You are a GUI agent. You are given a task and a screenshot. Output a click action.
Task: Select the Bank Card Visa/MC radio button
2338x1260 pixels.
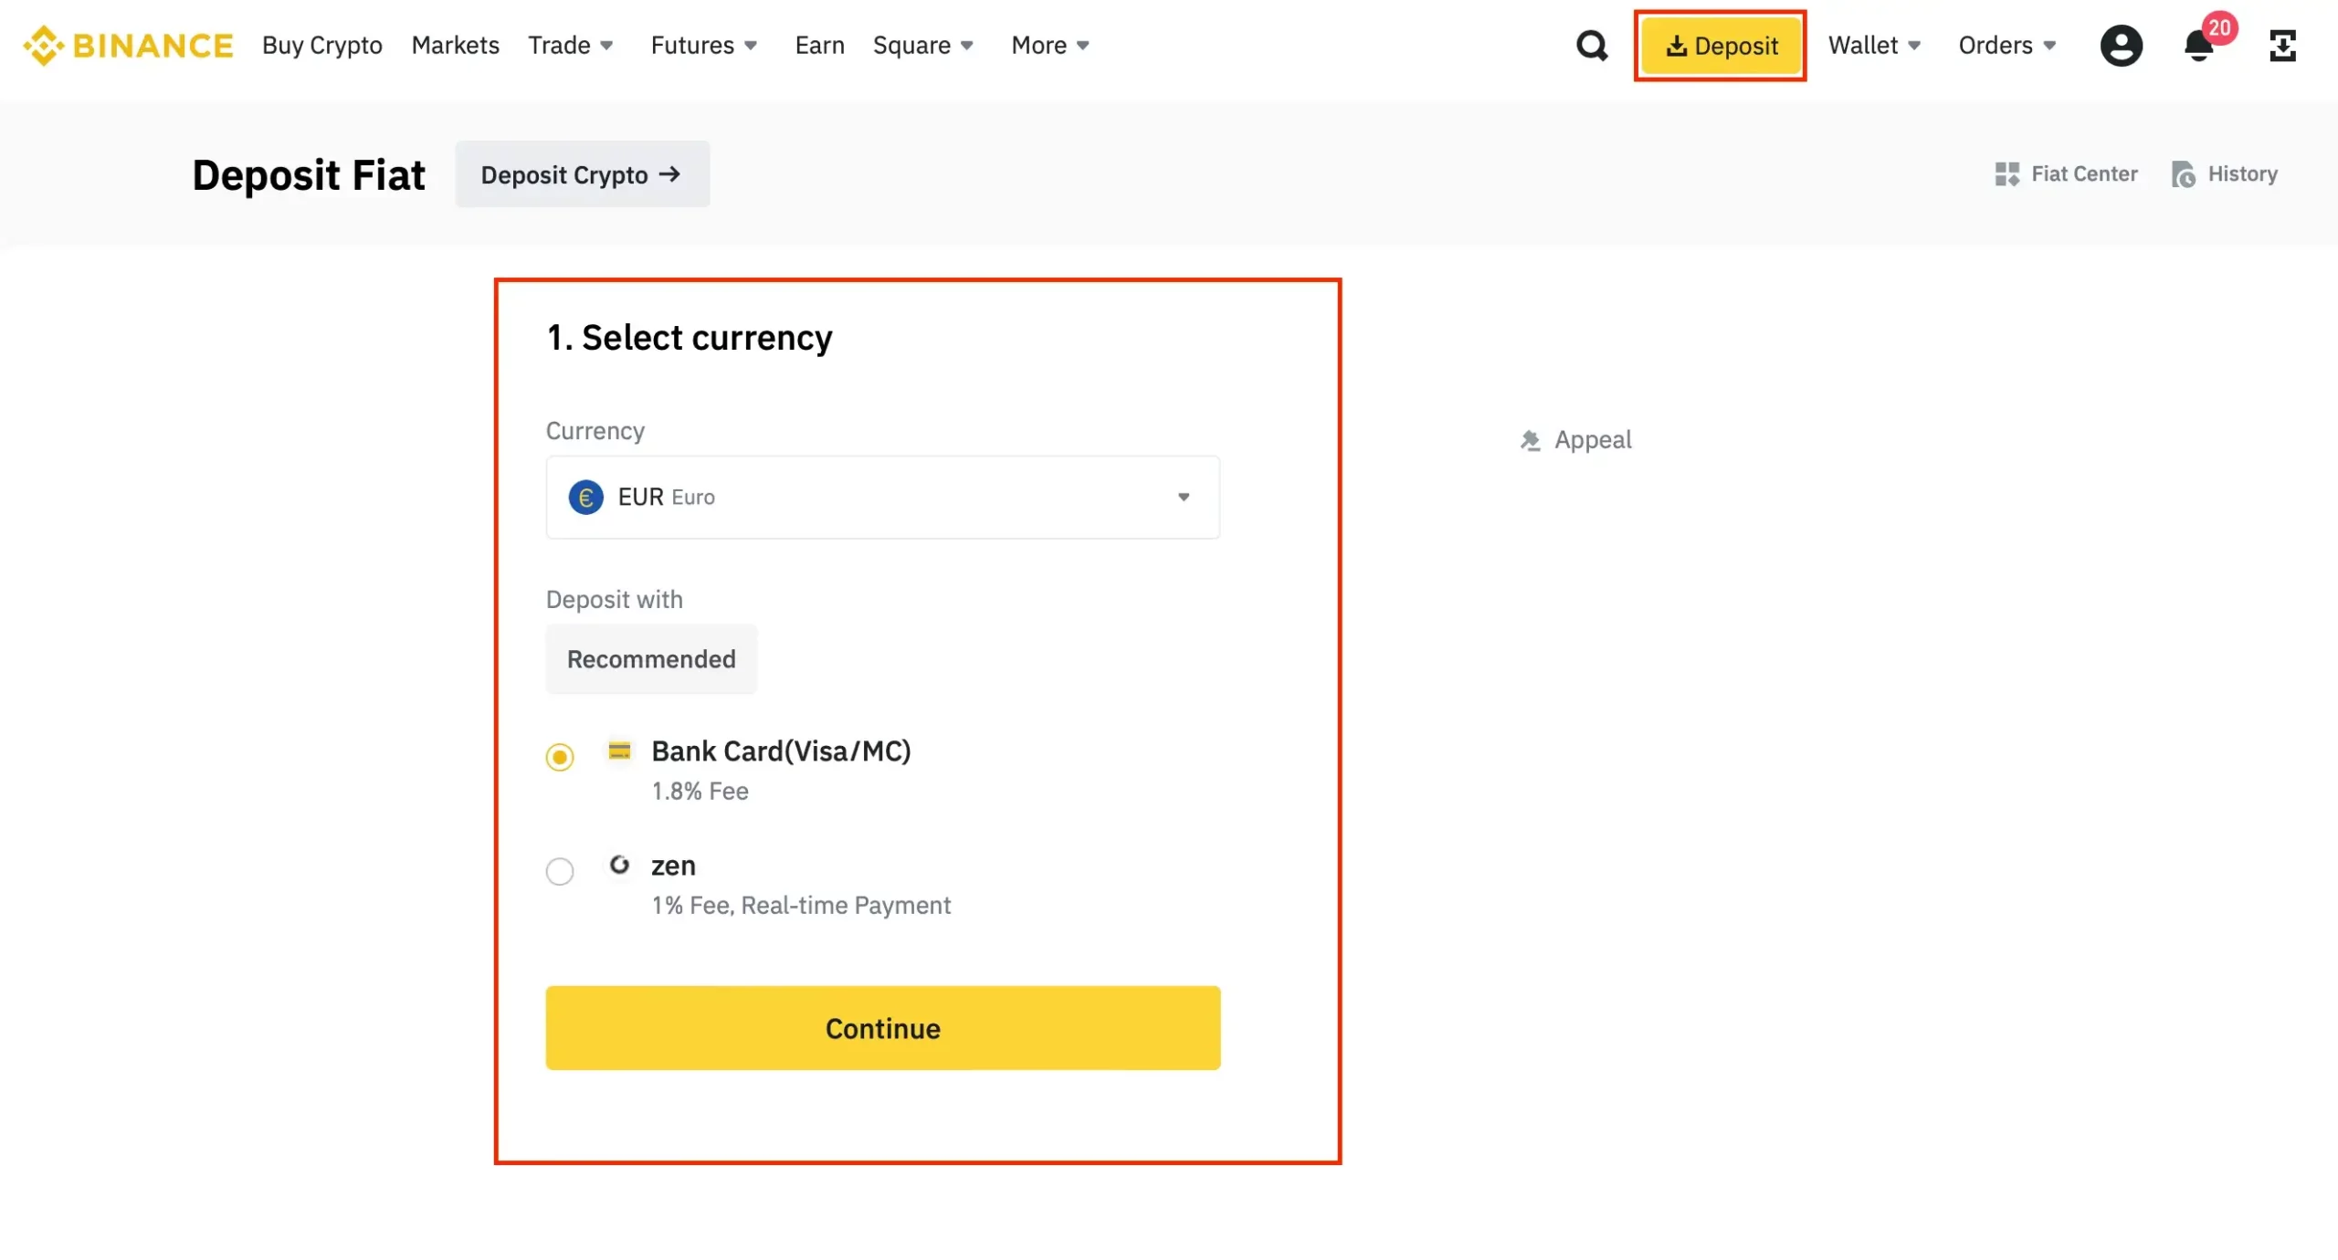(x=559, y=757)
